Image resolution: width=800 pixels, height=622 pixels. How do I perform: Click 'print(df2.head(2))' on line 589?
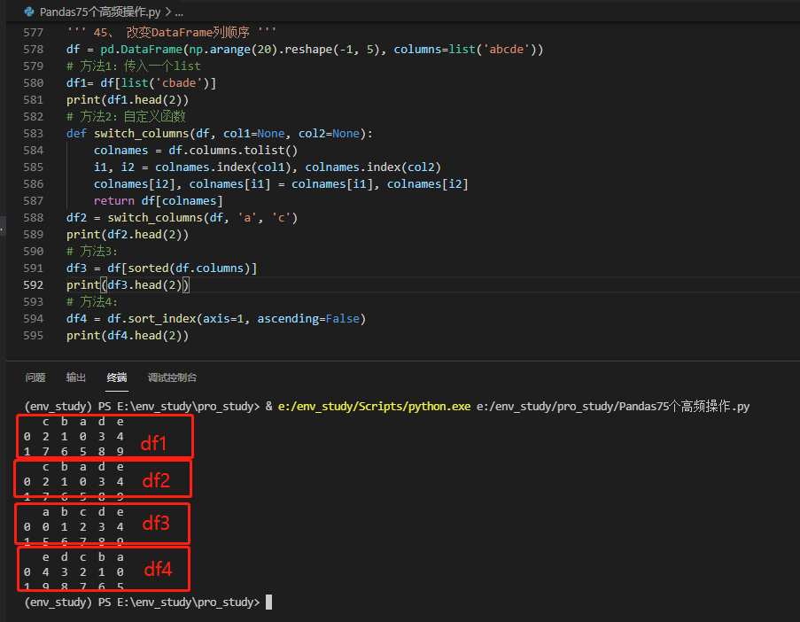[x=128, y=234]
